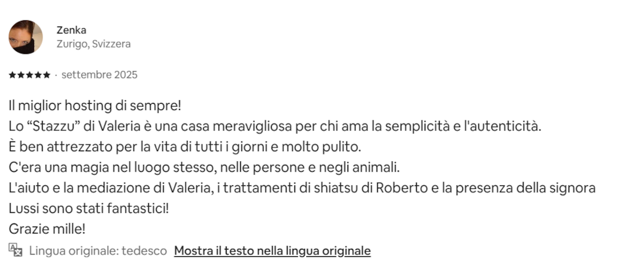Click the fourth star of the rating
Image resolution: width=642 pixels, height=268 pixels.
coord(38,75)
